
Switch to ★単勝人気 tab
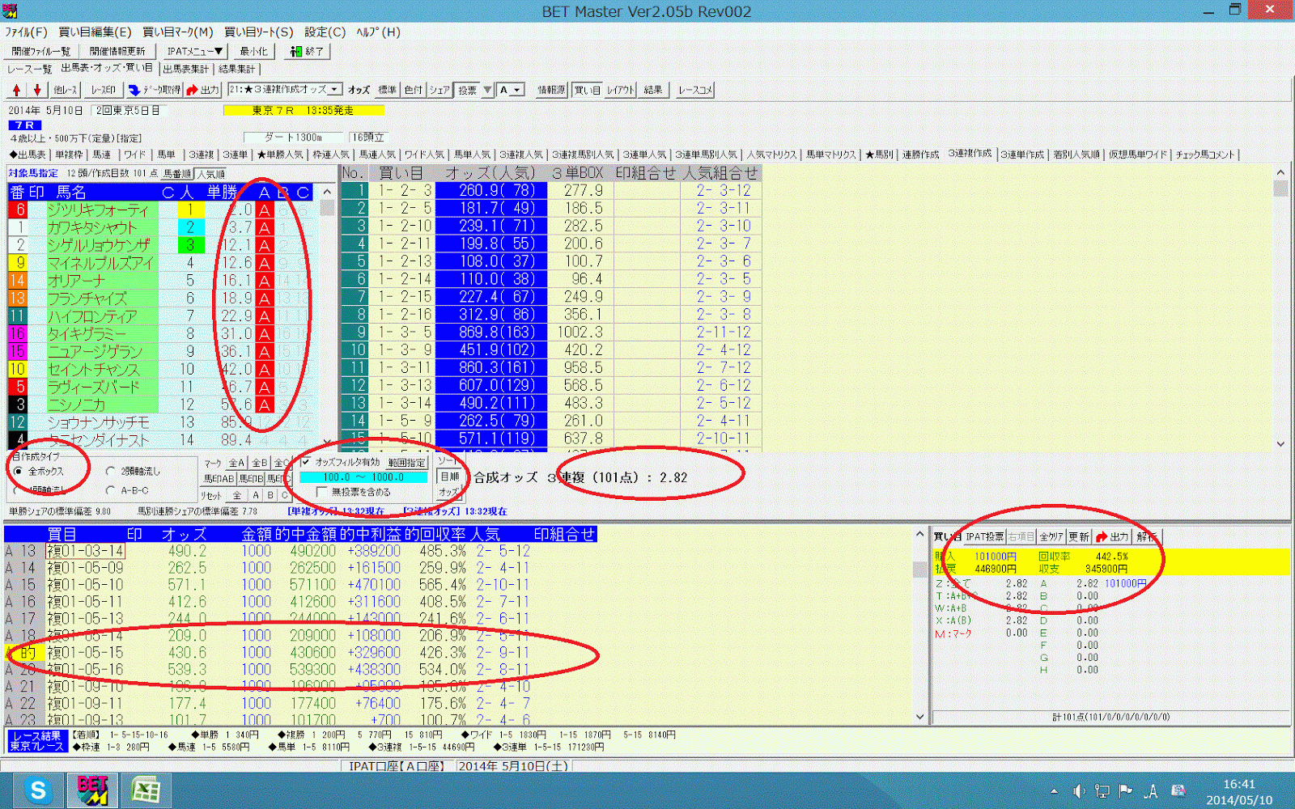click(x=280, y=155)
